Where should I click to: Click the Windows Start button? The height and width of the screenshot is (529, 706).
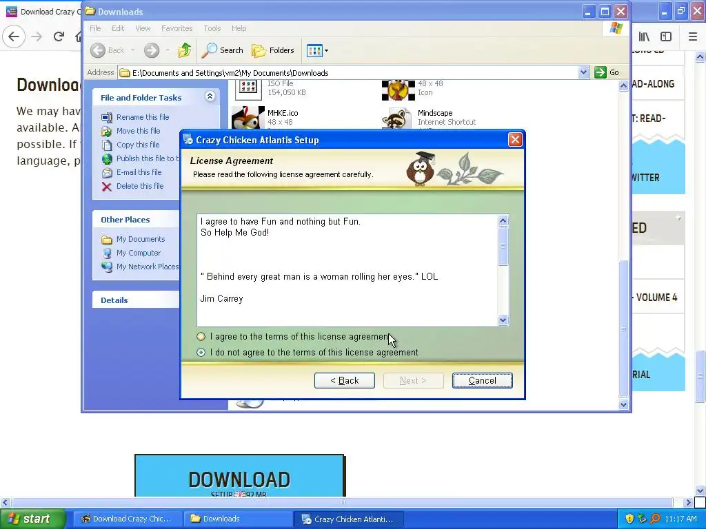pos(33,519)
